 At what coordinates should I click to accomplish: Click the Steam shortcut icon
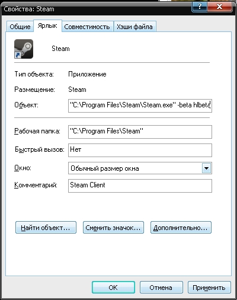[x=24, y=49]
